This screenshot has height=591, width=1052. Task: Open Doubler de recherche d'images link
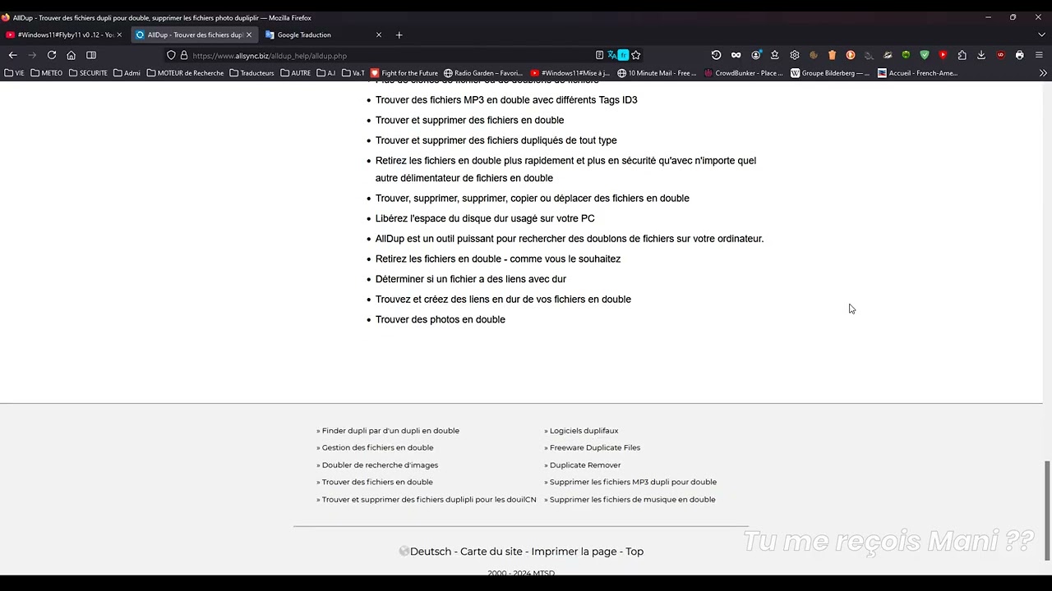380,465
